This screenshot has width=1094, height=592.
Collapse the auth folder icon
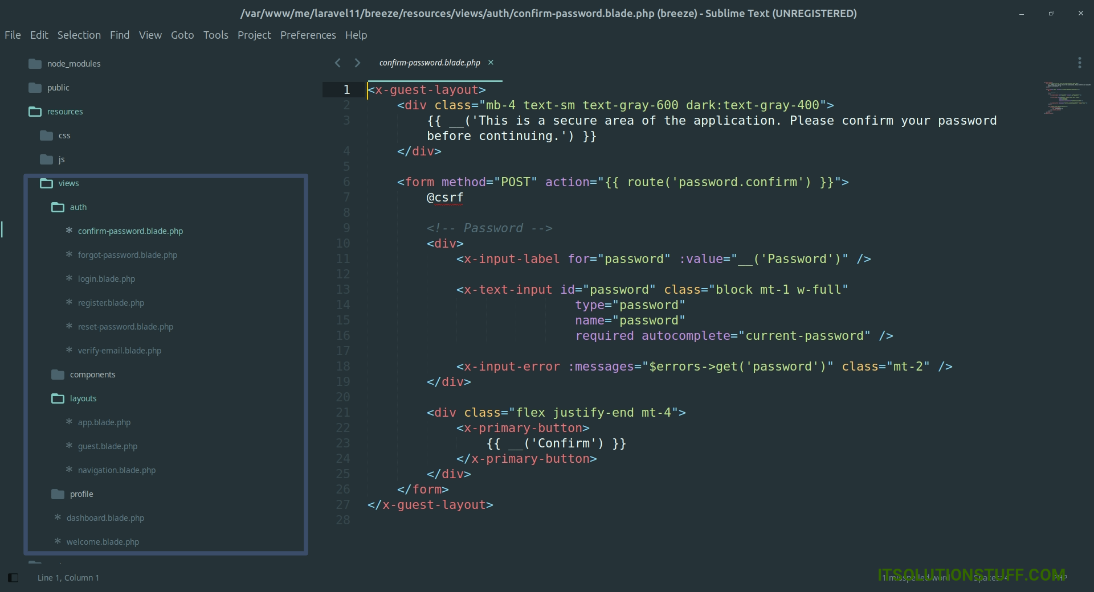(x=58, y=207)
